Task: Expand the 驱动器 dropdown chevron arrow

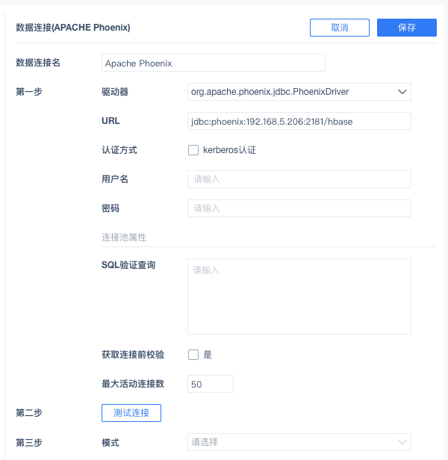Action: tap(402, 92)
